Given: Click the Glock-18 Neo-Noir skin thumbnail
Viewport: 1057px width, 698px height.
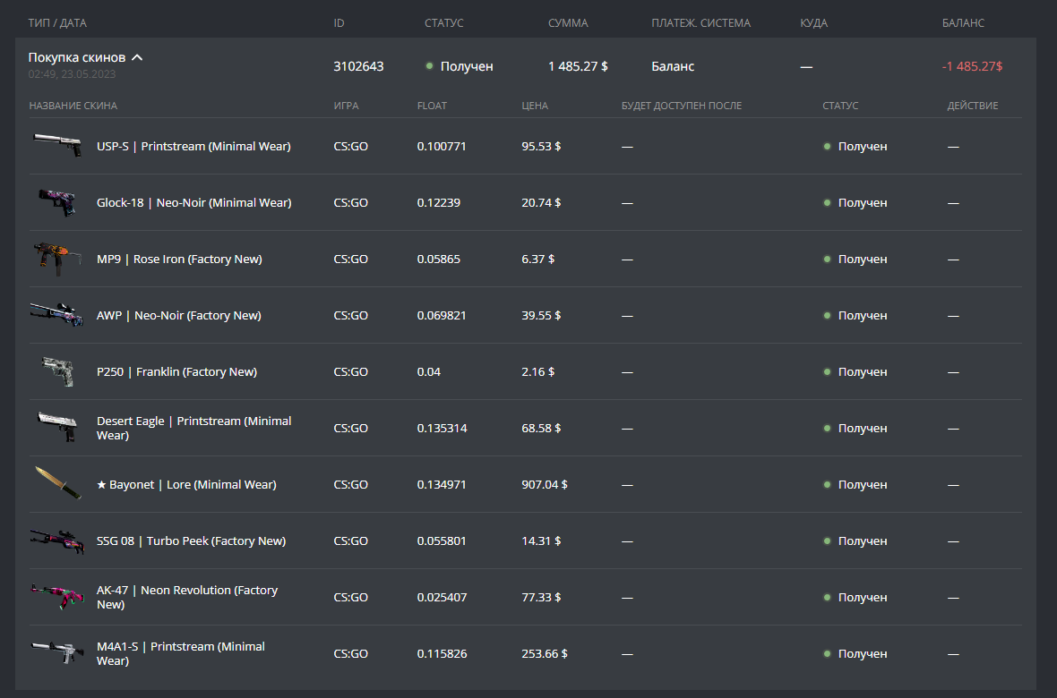Looking at the screenshot, I should point(57,202).
